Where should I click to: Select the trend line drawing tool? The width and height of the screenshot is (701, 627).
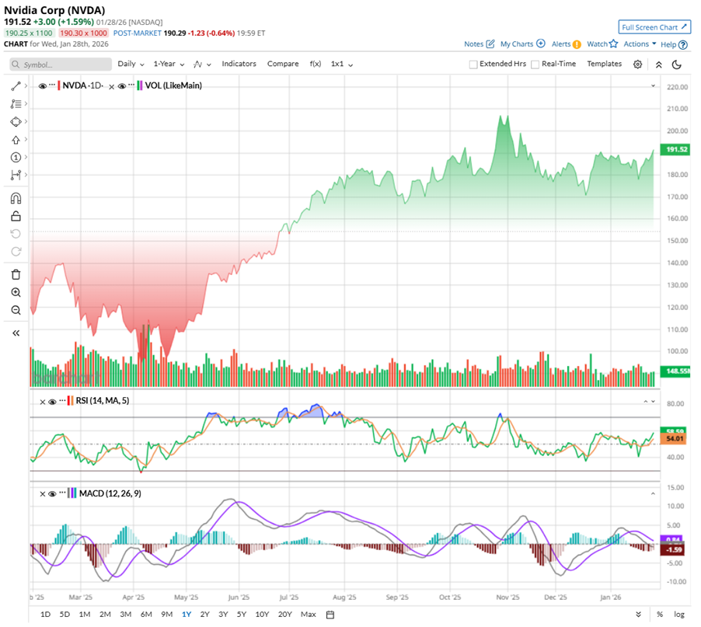point(16,85)
